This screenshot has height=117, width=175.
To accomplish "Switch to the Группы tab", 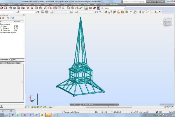I will point(13,60).
